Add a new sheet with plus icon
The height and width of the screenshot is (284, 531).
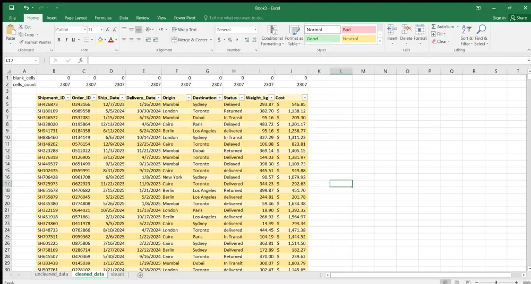click(140, 275)
